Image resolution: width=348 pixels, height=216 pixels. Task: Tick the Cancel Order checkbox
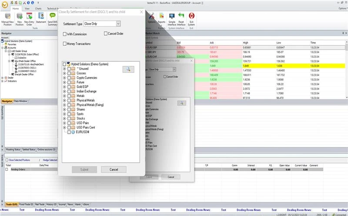(x=106, y=33)
